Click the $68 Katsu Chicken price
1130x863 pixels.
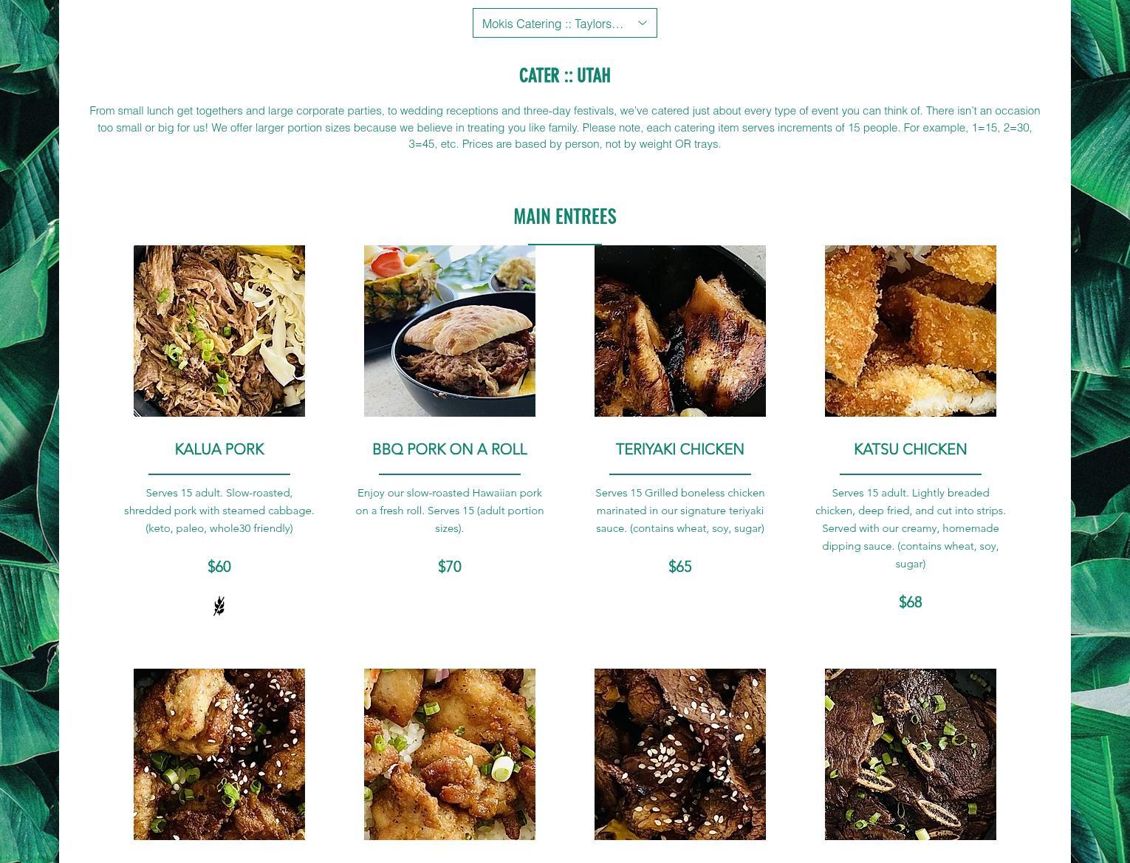[911, 602]
